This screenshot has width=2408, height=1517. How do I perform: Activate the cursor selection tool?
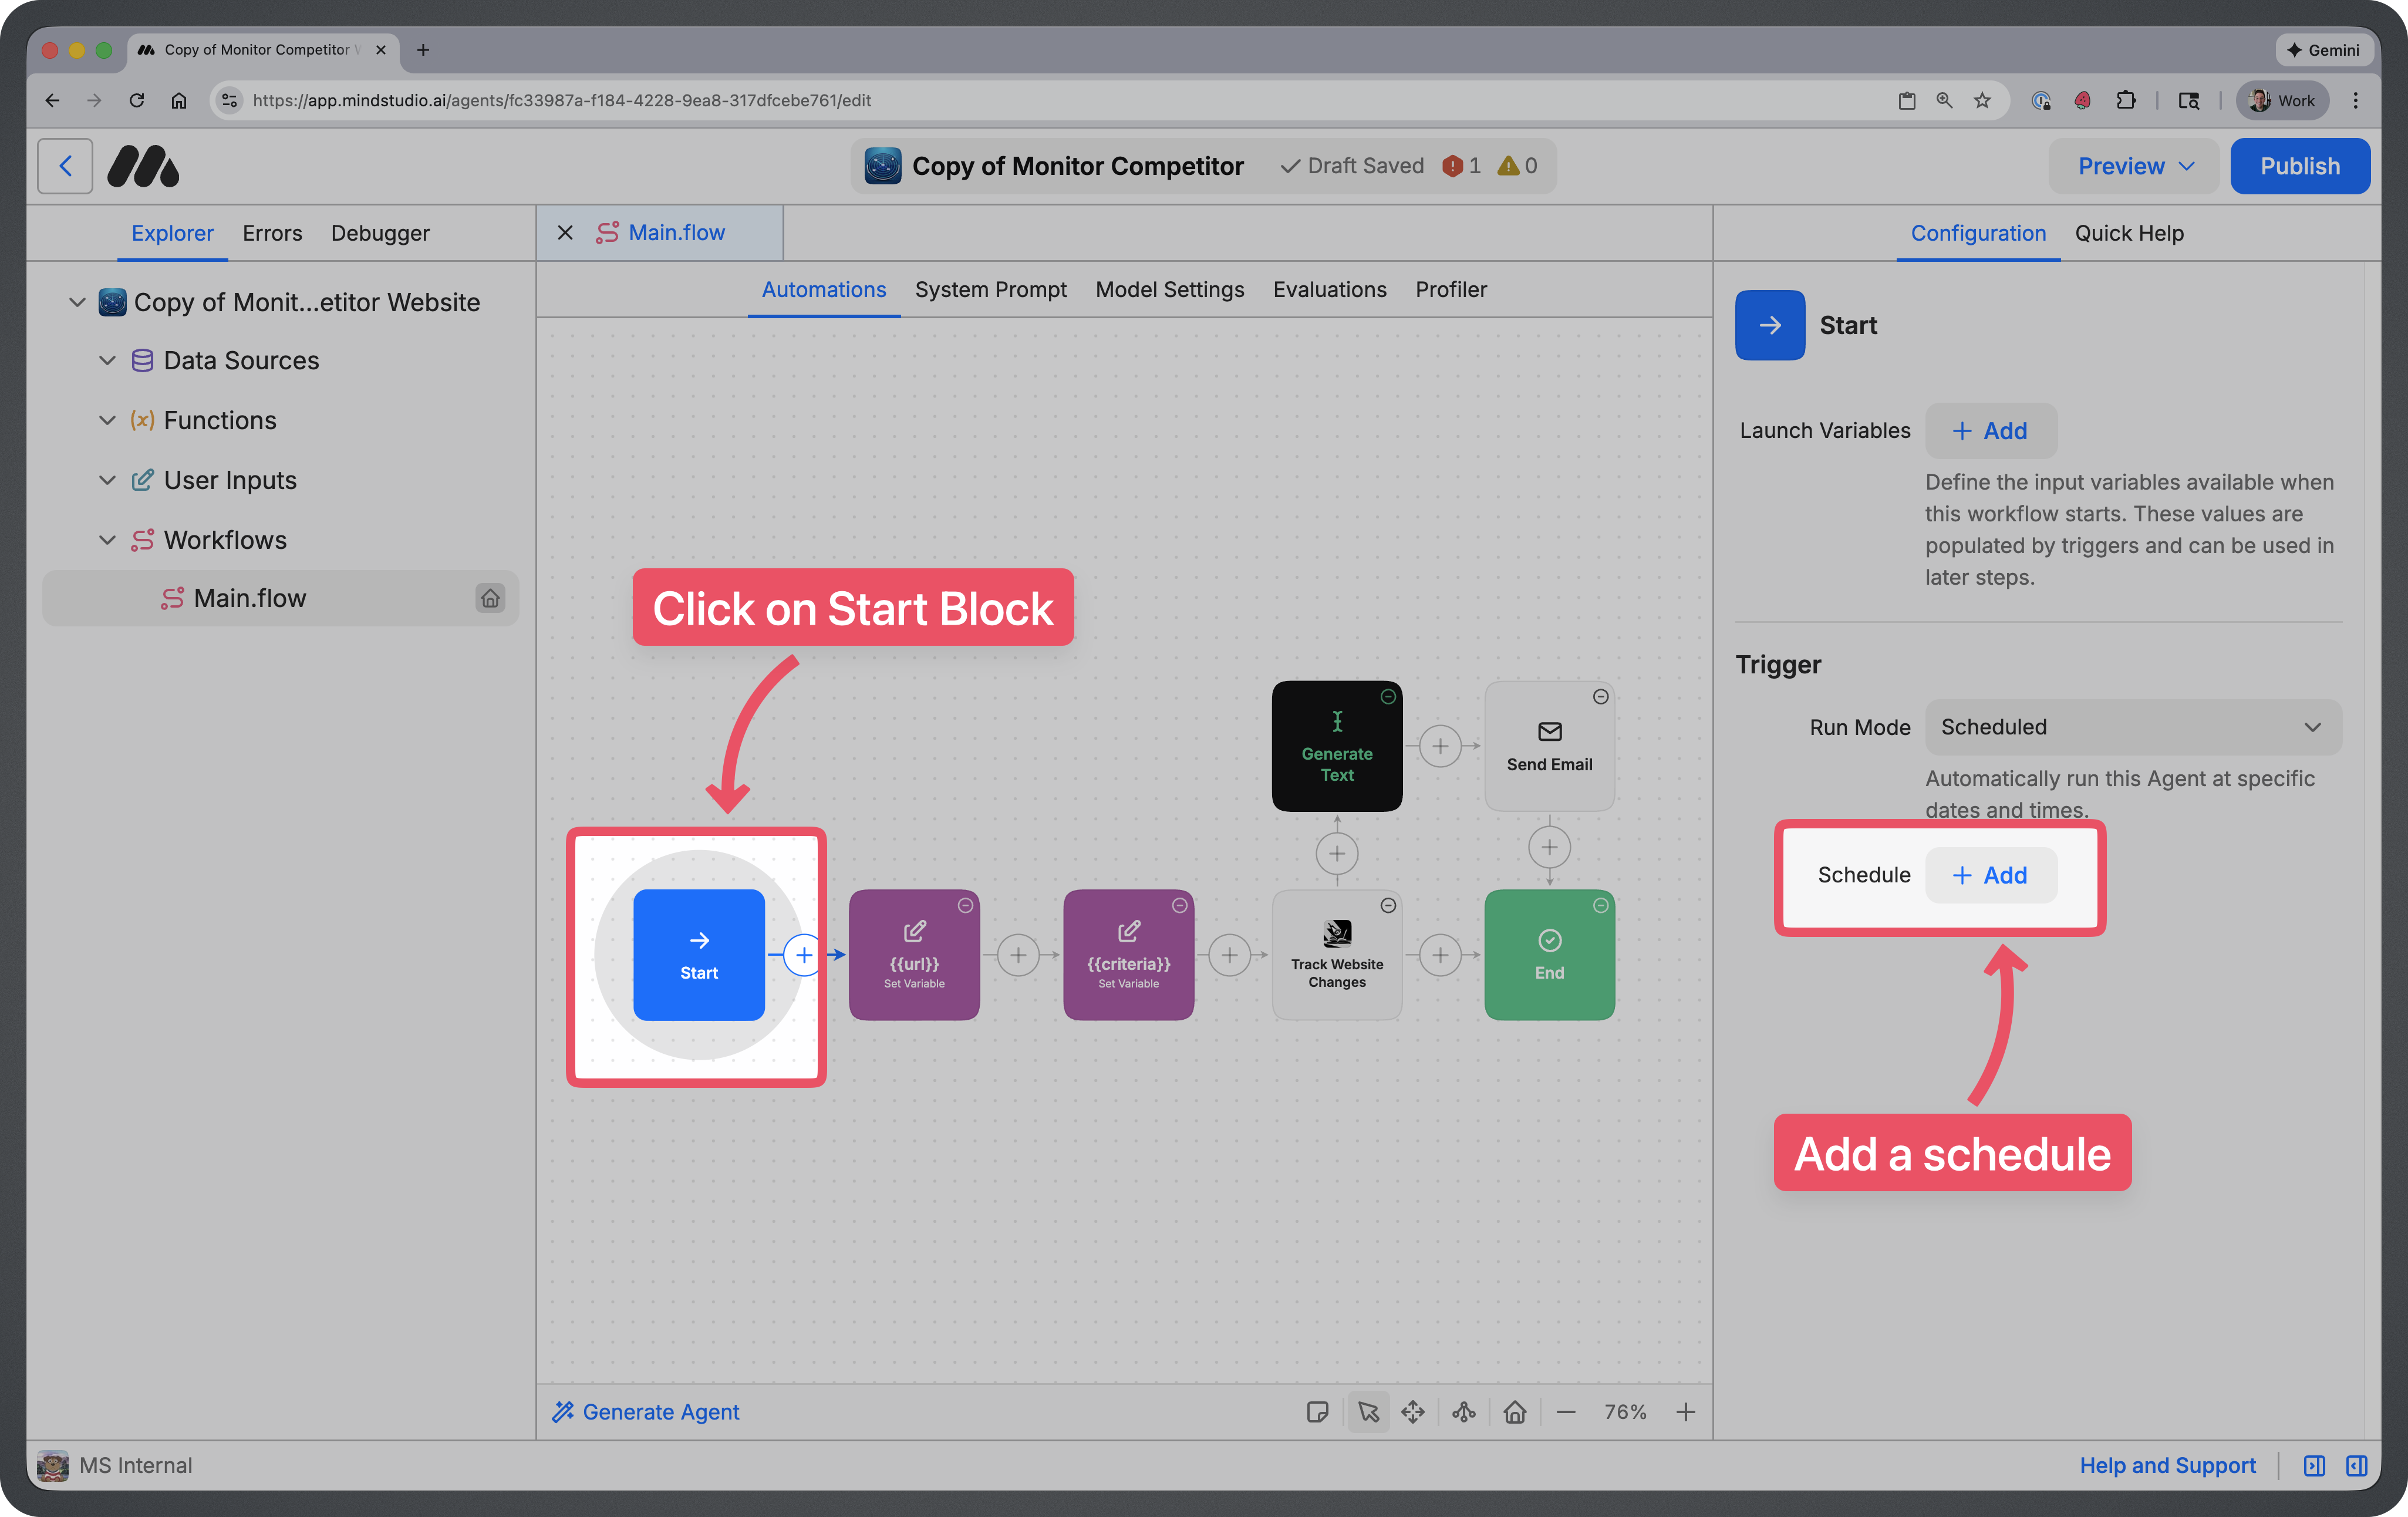click(1368, 1411)
